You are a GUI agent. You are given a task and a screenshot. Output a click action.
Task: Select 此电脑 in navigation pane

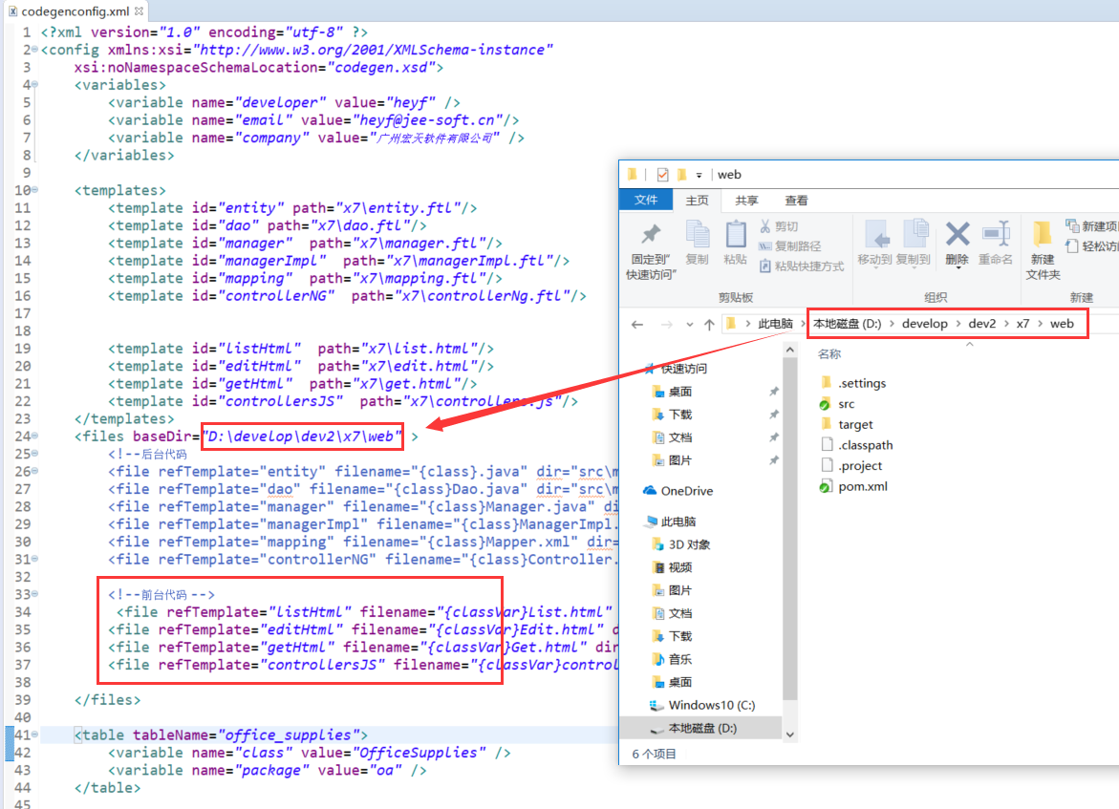pos(670,522)
